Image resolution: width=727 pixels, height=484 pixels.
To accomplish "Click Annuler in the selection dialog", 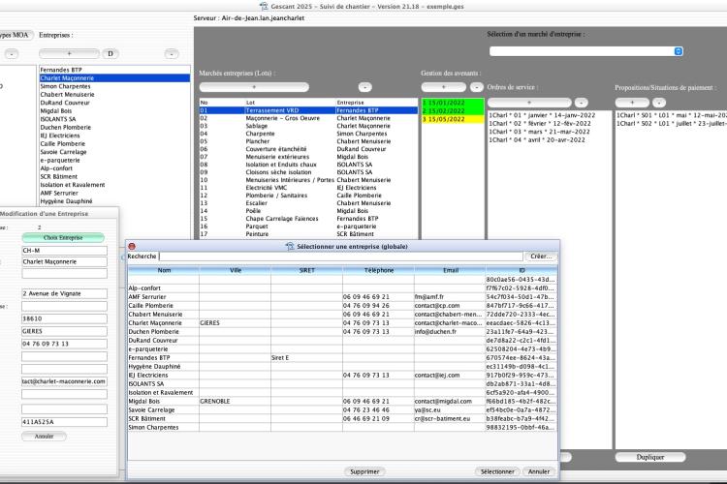I will point(539,471).
